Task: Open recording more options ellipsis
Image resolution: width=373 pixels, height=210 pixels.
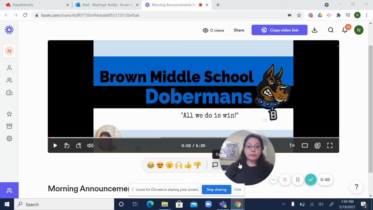Action: pyautogui.click(x=273, y=180)
